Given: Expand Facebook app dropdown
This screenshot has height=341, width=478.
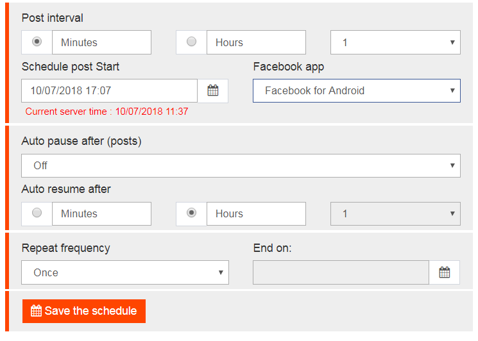Looking at the screenshot, I should (357, 91).
